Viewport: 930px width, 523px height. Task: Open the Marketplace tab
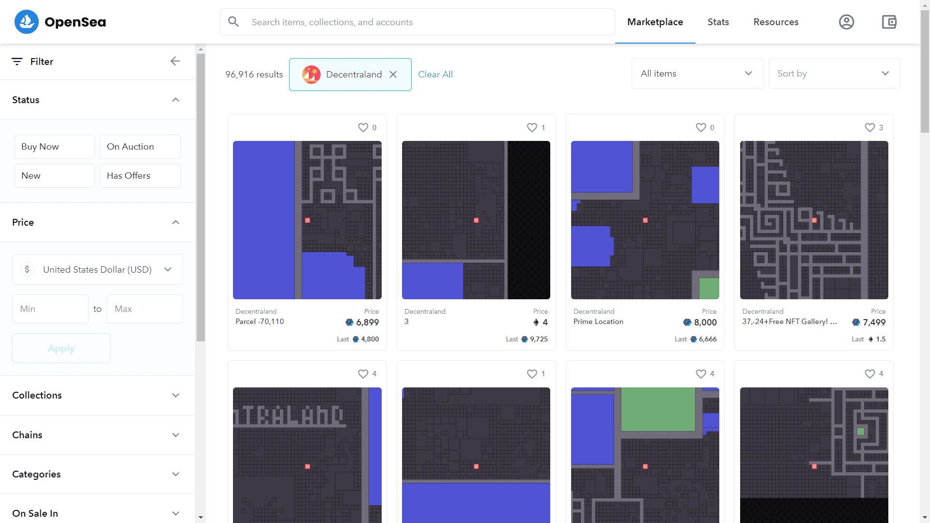pos(655,22)
